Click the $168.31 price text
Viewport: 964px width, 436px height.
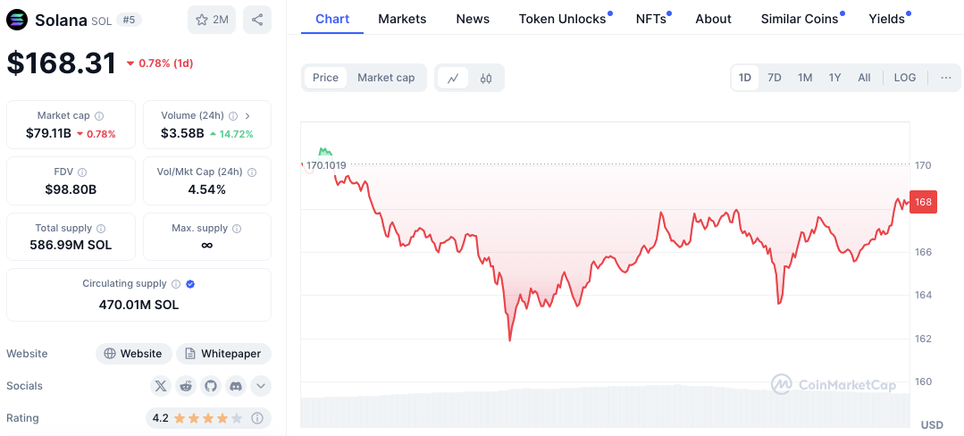pos(62,63)
